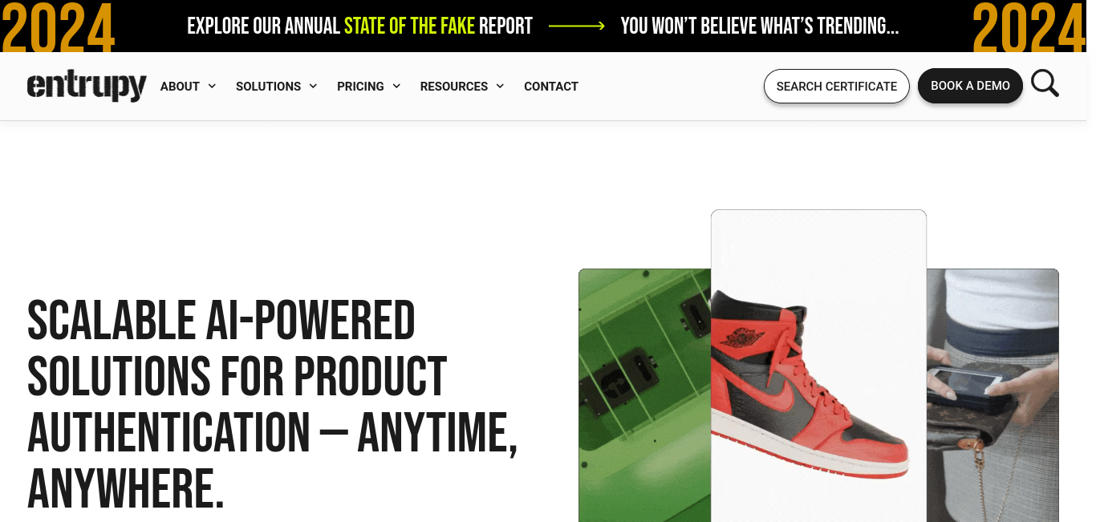Screen dimensions: 1096x522
Task: Click the hero headline about product authentication
Action: tap(273, 405)
